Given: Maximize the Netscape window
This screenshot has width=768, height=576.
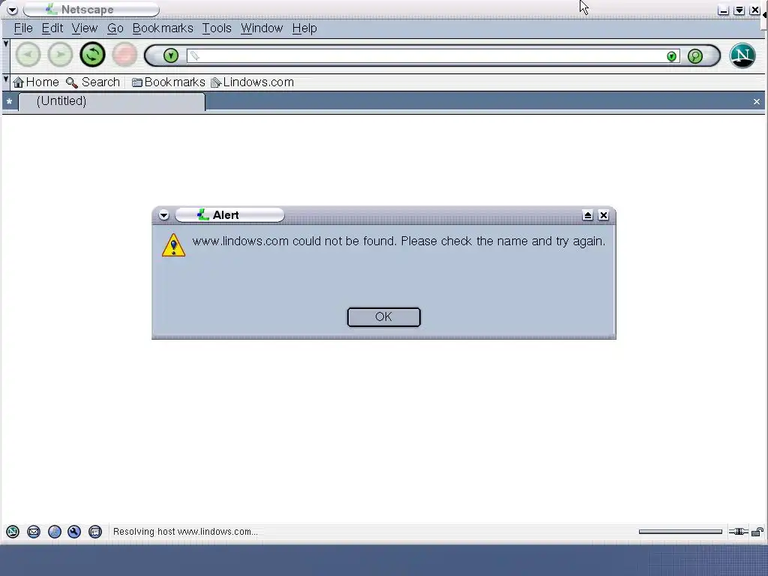Looking at the screenshot, I should tap(739, 10).
